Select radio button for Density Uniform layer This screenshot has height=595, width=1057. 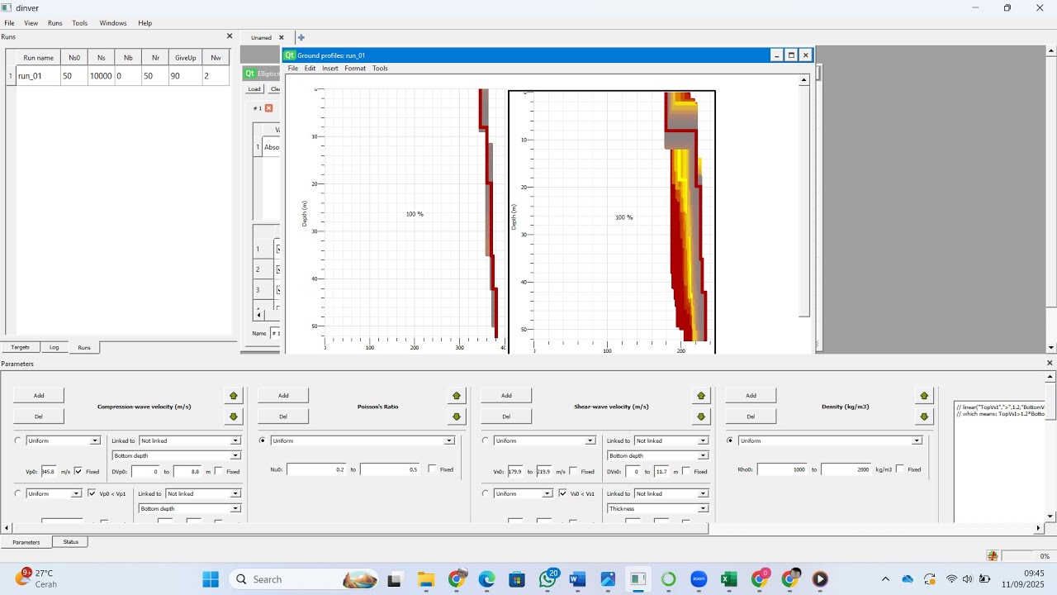click(x=730, y=440)
